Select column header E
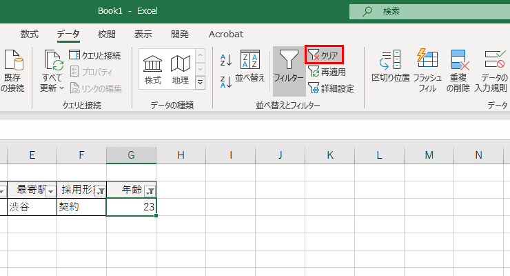The height and width of the screenshot is (276, 510). [x=32, y=155]
